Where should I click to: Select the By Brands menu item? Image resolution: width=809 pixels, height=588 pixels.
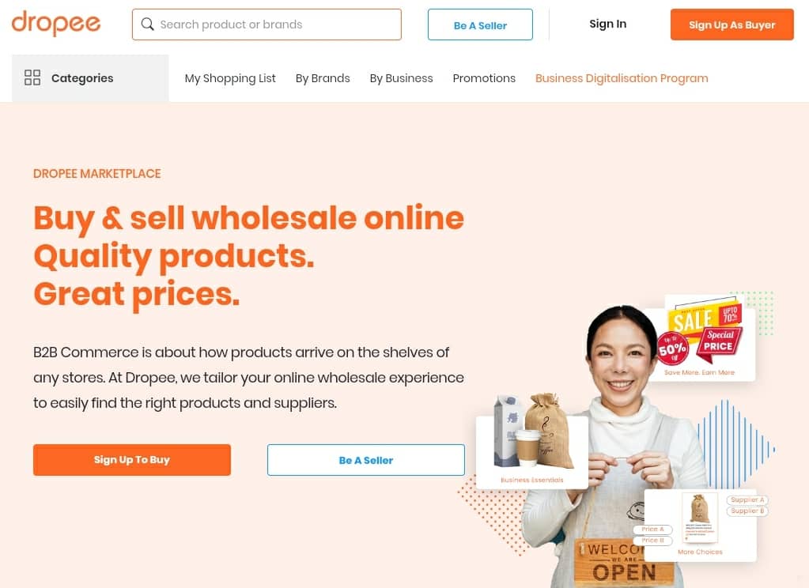323,78
